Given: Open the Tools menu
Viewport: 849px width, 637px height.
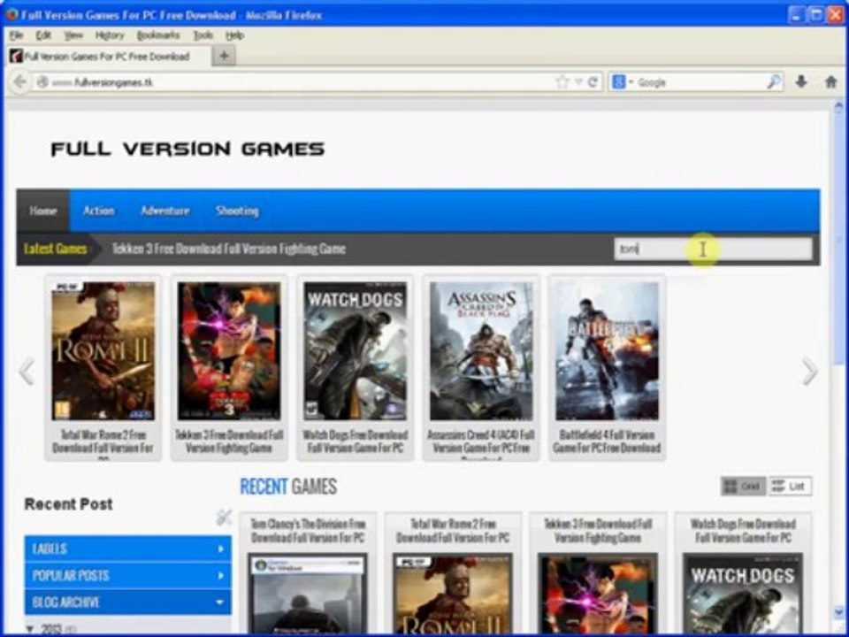Looking at the screenshot, I should [x=203, y=35].
